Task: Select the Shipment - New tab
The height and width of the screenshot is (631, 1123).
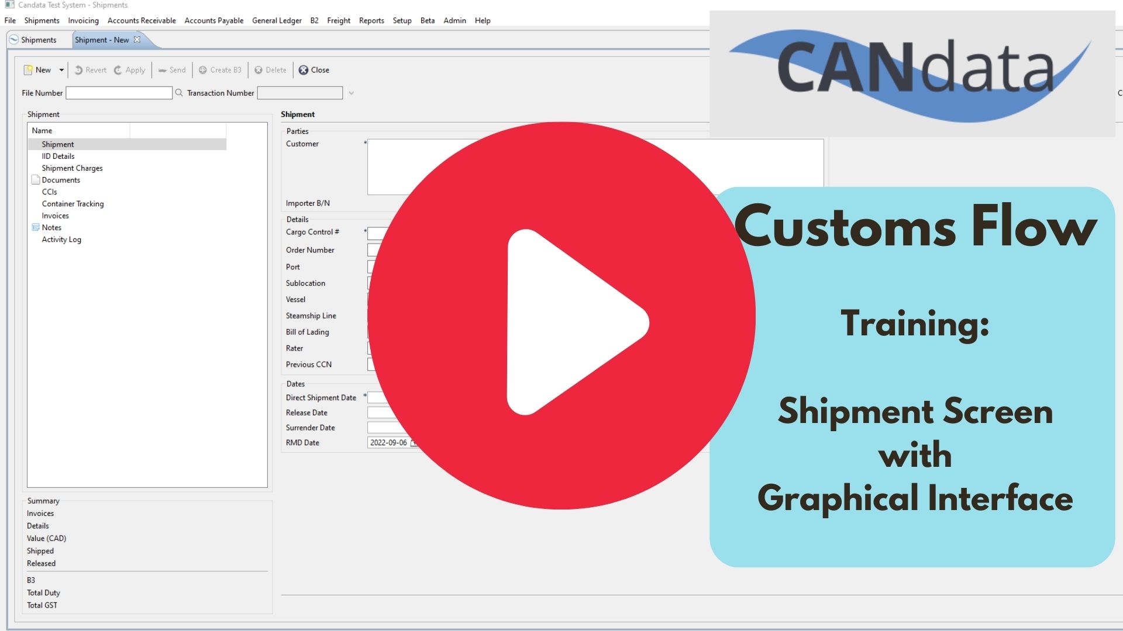Action: tap(102, 40)
